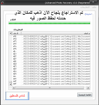Select the row numbered ٥٤٤
This screenshot has height=105, width=99.
point(51,61)
